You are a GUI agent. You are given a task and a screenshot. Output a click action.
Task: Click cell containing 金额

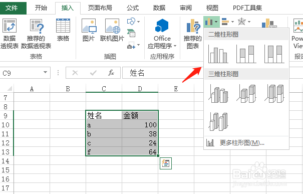pos(140,115)
